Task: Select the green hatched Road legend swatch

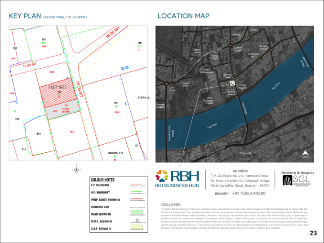Action: pyautogui.click(x=137, y=212)
